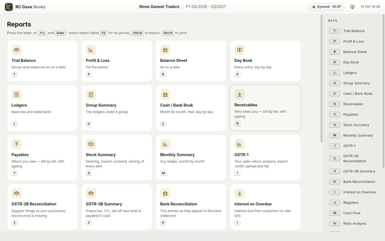385x241 pixels.
Task: Click the Bank Reconciliation bank icon
Action: coord(165,193)
